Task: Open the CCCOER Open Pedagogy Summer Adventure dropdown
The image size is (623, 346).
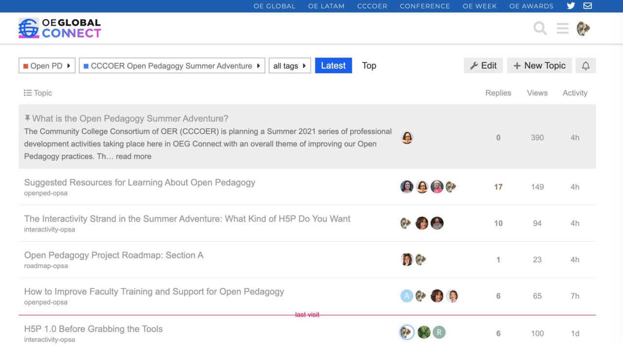Action: click(x=172, y=66)
